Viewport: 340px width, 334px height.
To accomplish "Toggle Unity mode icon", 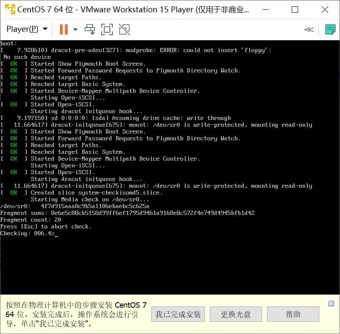I will point(125,29).
